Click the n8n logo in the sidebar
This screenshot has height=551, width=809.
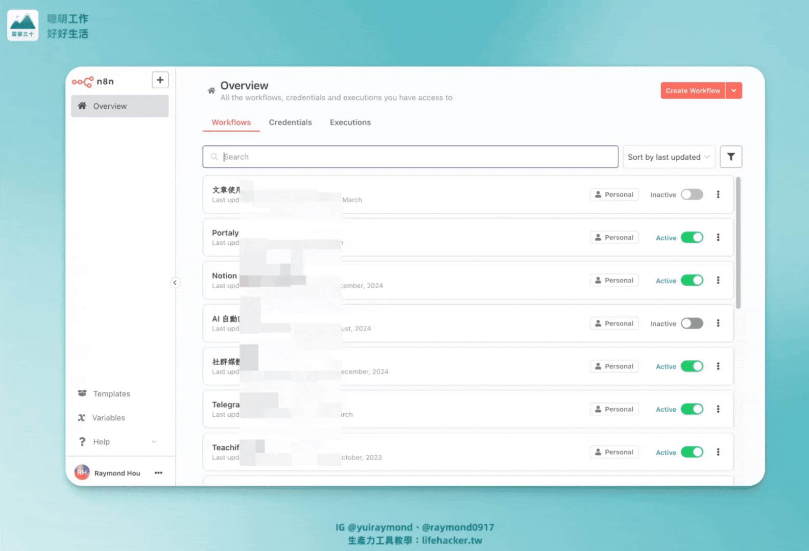93,82
